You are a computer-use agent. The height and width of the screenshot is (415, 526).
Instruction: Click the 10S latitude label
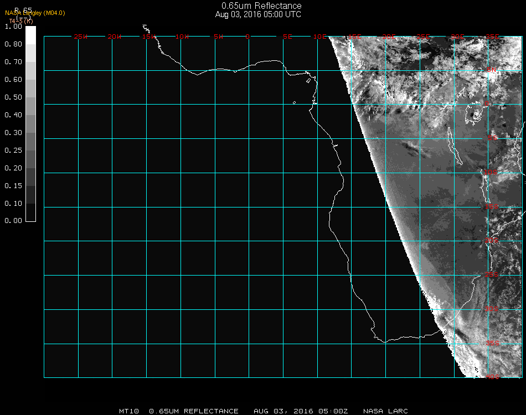tap(491, 172)
